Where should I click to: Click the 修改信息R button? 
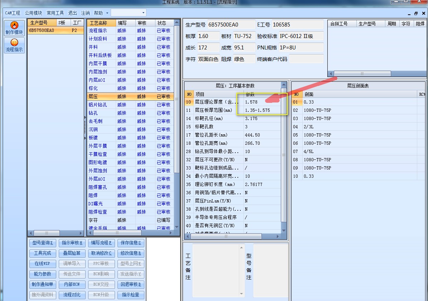[131, 253]
